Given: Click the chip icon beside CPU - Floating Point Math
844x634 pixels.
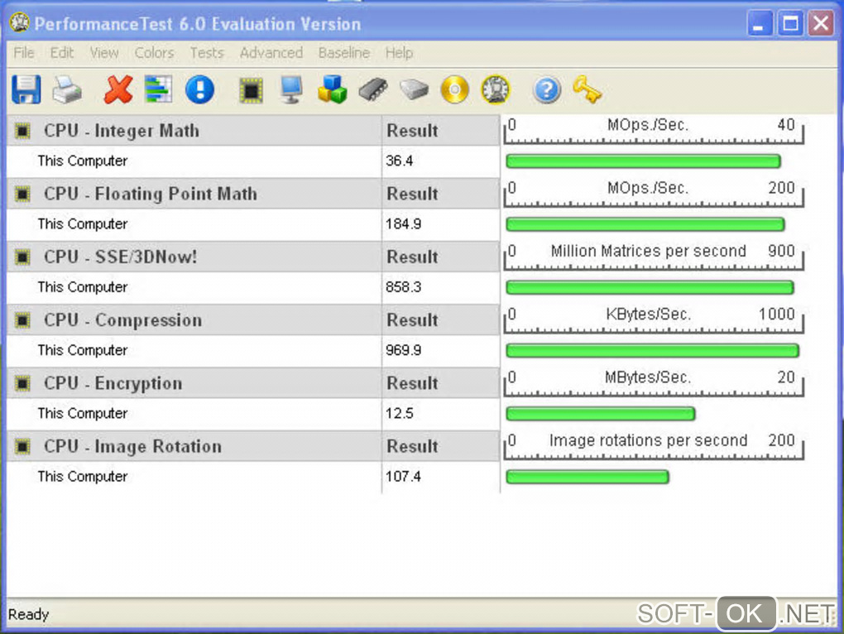Looking at the screenshot, I should [22, 194].
